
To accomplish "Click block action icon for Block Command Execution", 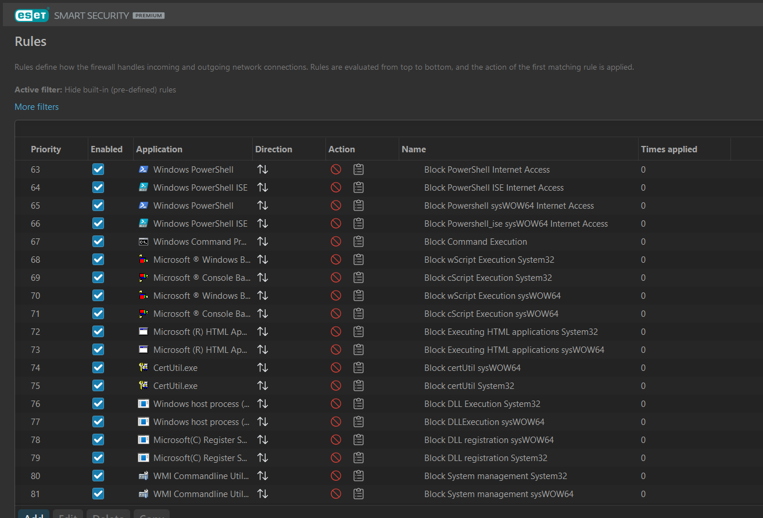I will coord(336,242).
